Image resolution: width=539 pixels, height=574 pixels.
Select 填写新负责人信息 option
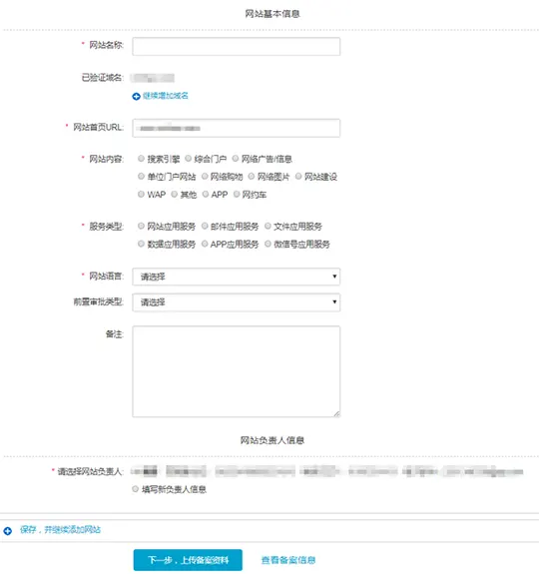[135, 489]
